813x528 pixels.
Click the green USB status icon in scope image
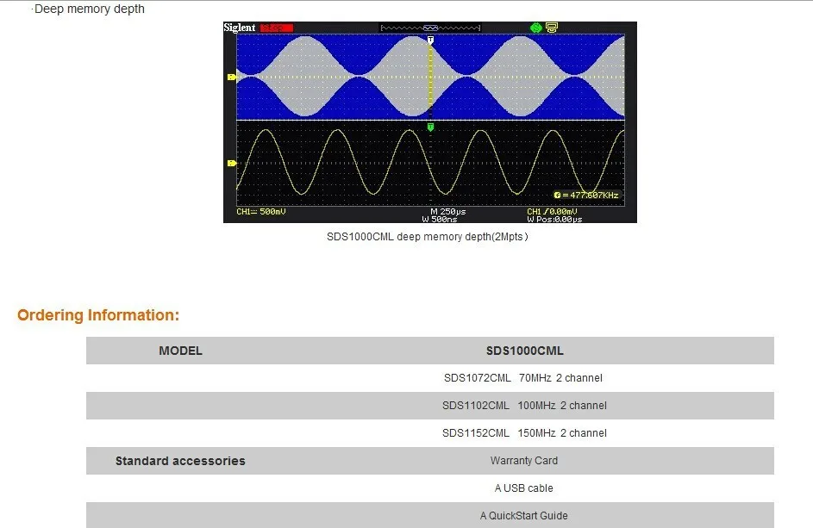tap(535, 28)
